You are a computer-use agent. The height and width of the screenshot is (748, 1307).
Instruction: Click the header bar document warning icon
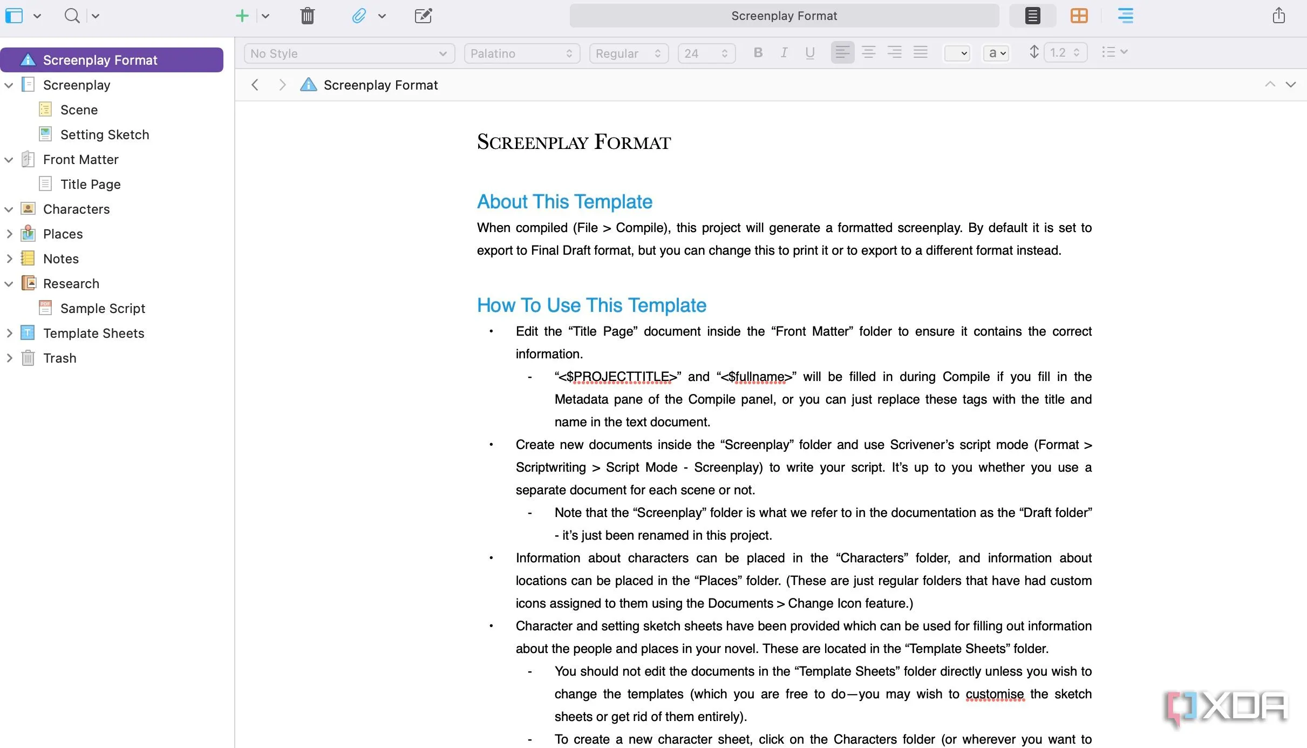click(x=308, y=85)
